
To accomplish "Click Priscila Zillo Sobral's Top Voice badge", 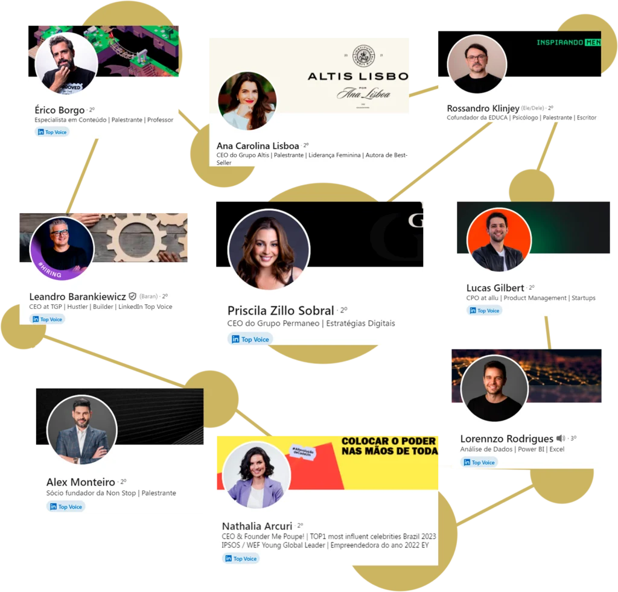I will point(250,339).
